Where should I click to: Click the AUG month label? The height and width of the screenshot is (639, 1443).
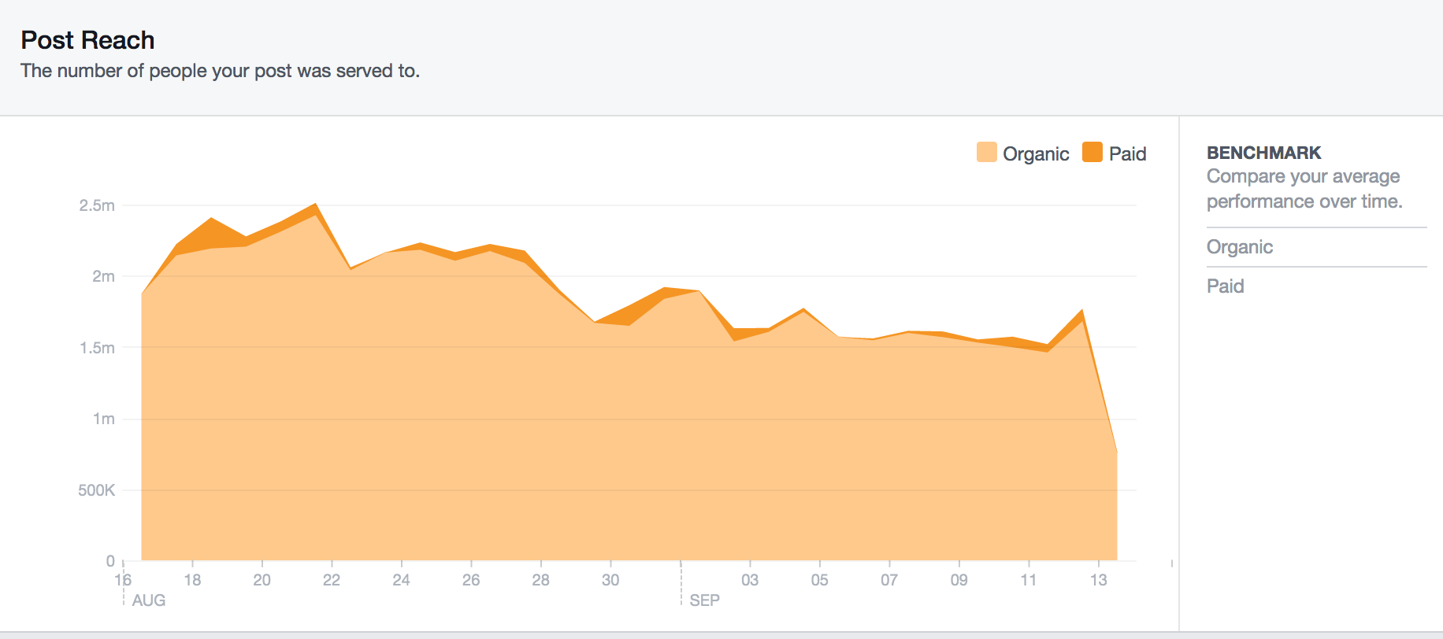pos(149,600)
